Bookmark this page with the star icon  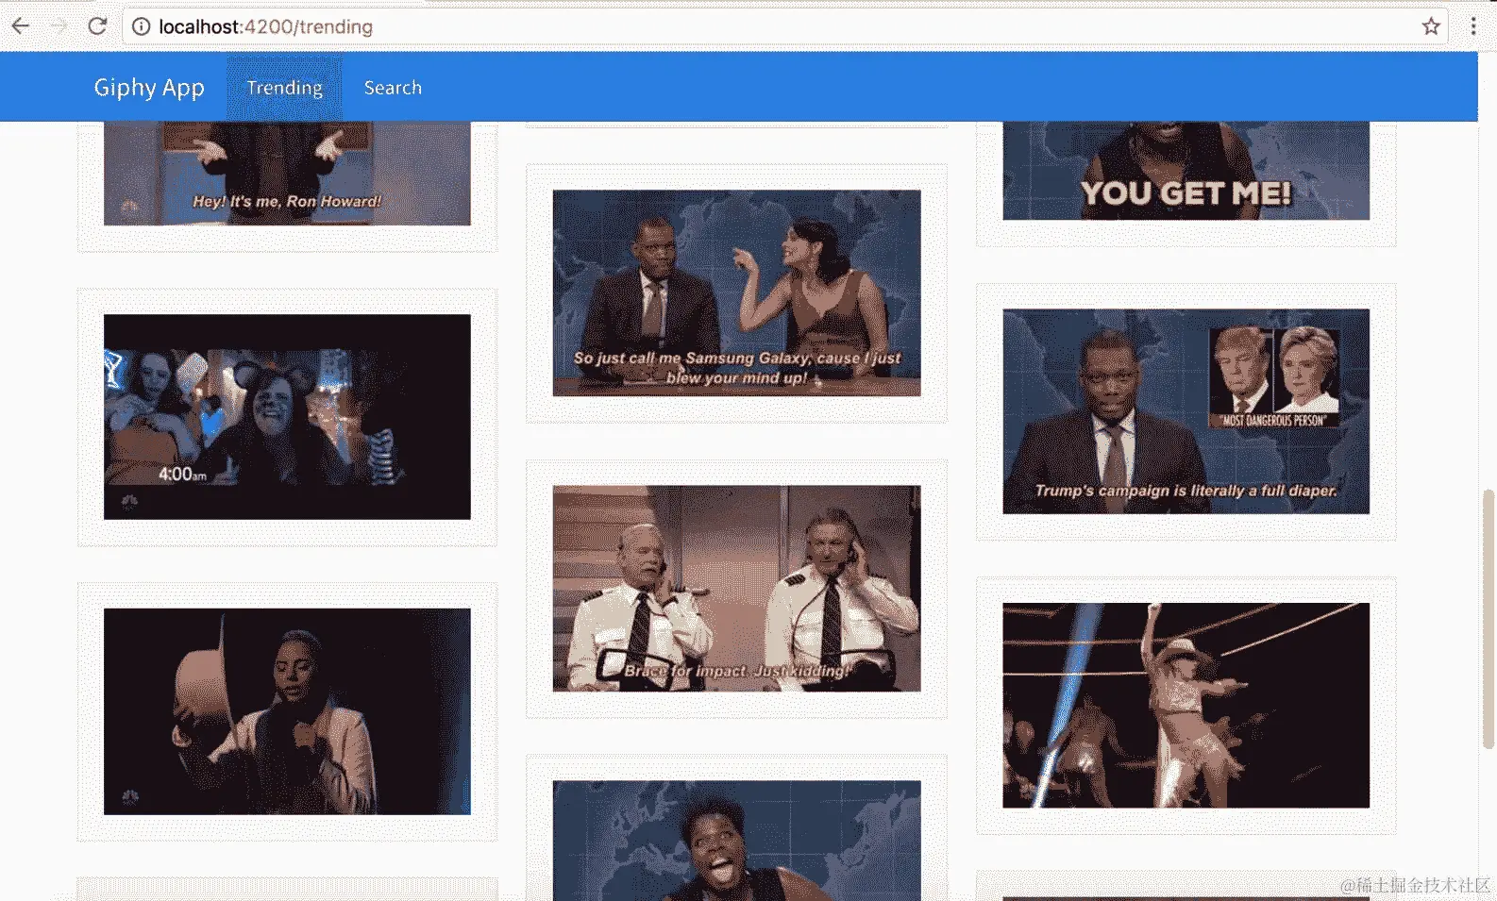click(1431, 26)
